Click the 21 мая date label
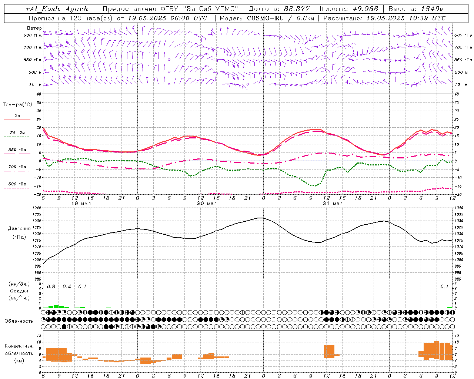The width and height of the screenshot is (474, 379). coord(333,204)
